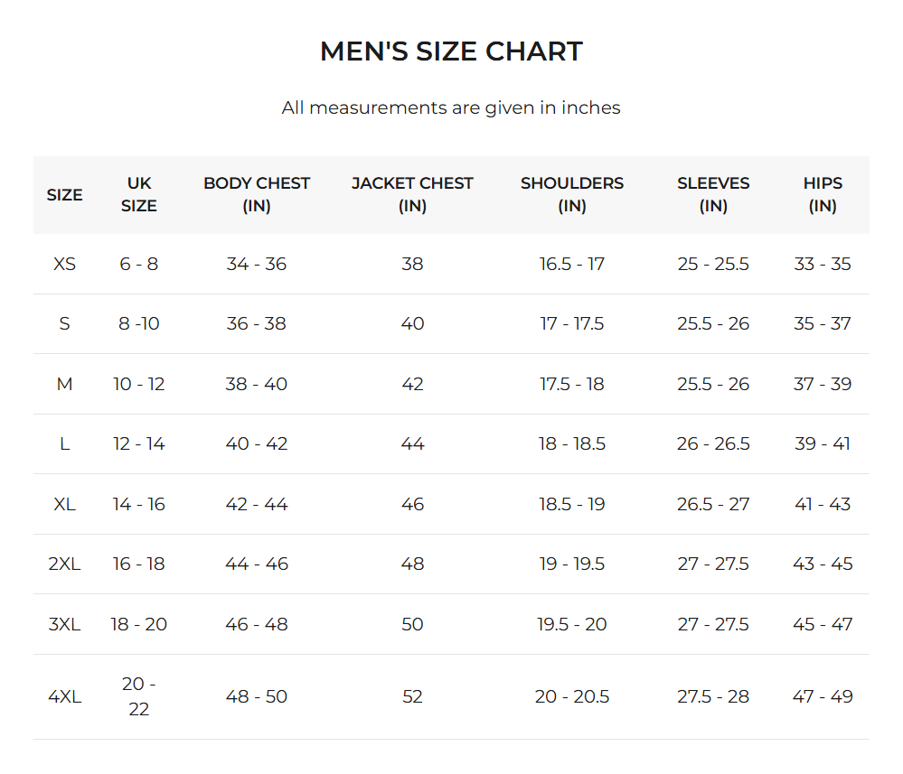Click the measurements in inches note
This screenshot has width=903, height=774.
pos(451,108)
